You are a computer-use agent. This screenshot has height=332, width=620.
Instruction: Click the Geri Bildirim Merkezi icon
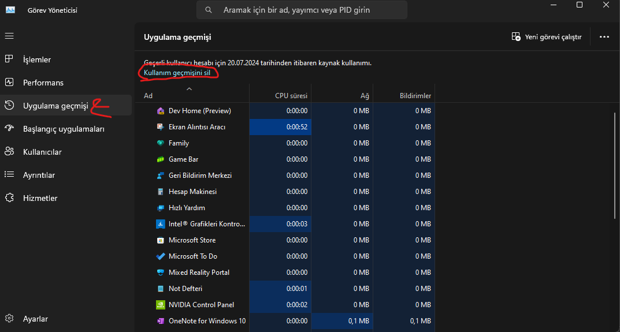160,176
